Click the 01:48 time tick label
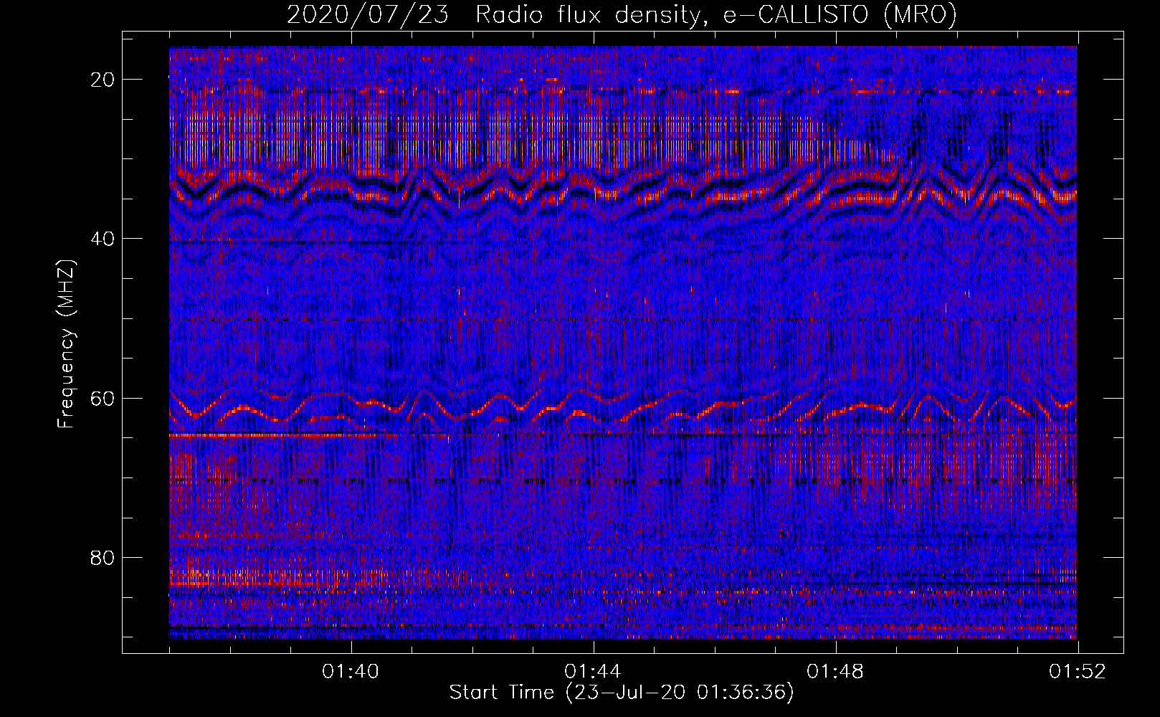This screenshot has height=717, width=1160. pyautogui.click(x=835, y=672)
